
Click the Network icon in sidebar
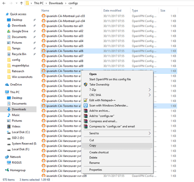7,157
